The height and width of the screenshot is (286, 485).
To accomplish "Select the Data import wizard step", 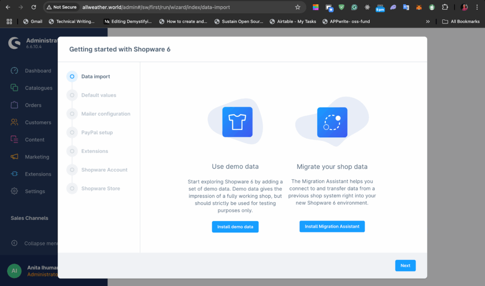I will pyautogui.click(x=89, y=76).
